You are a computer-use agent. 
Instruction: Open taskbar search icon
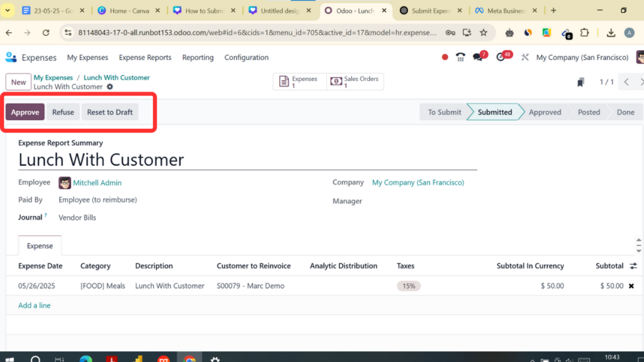point(36,359)
